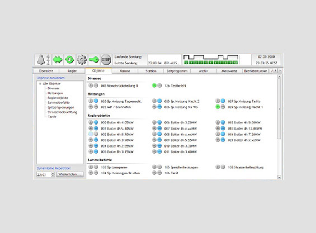The height and width of the screenshot is (233, 316).
Task: Click minus for 106 Tarif
Action: tap(159, 173)
